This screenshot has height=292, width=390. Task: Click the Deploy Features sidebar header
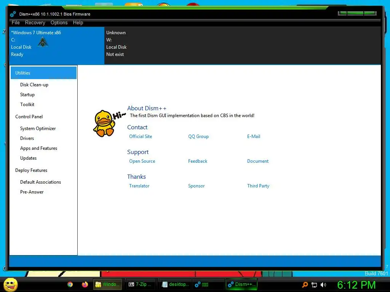31,170
